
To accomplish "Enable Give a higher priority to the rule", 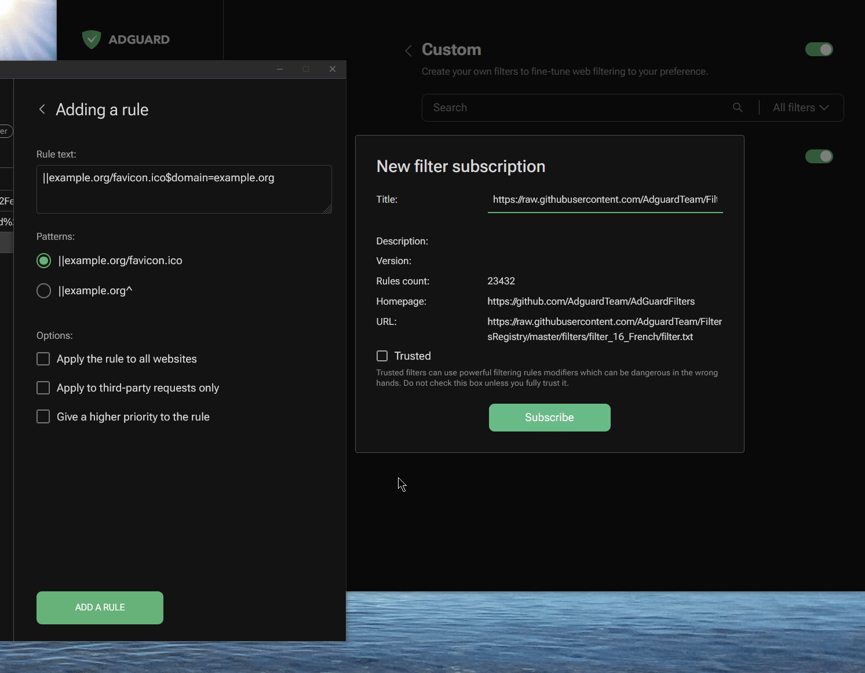I will tap(43, 416).
